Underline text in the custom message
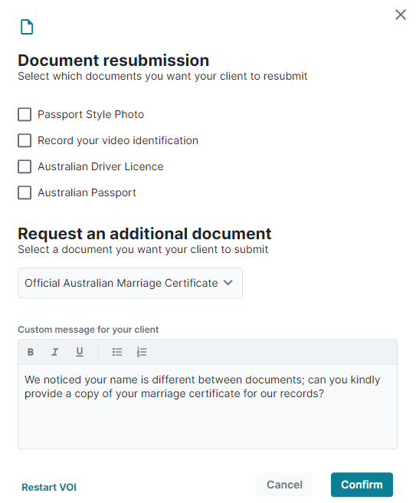 80,352
